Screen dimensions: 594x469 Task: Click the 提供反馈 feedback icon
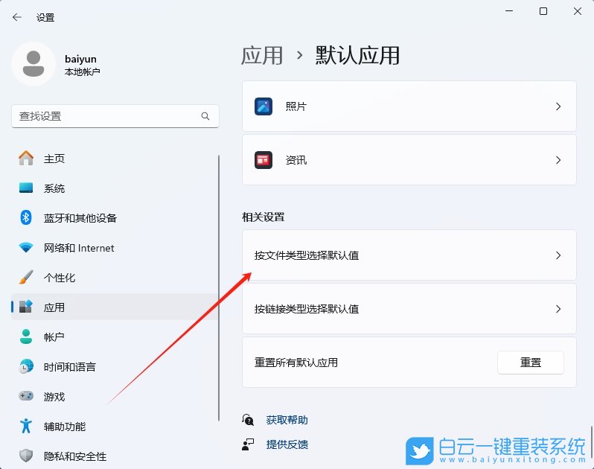(248, 444)
